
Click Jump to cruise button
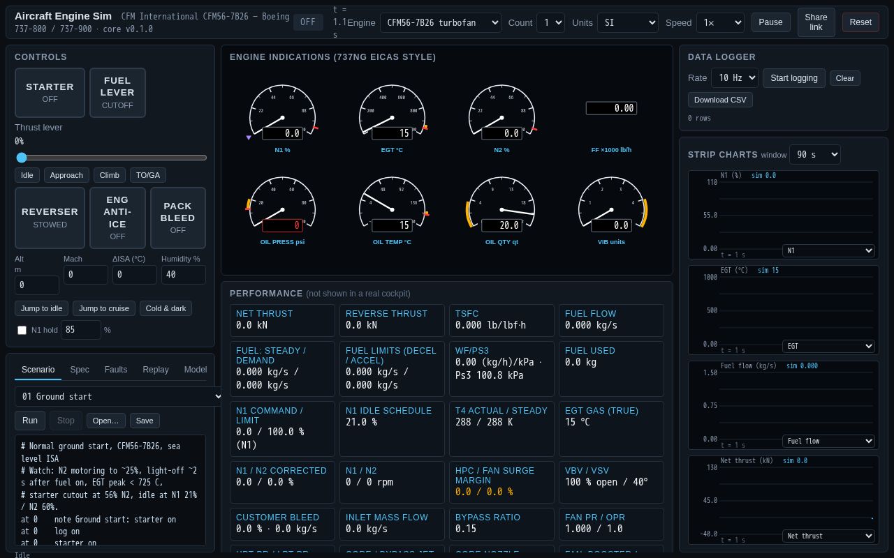104,308
